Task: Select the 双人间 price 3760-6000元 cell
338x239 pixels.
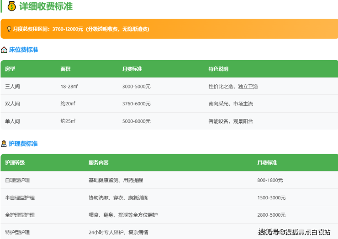Action: [x=136, y=104]
